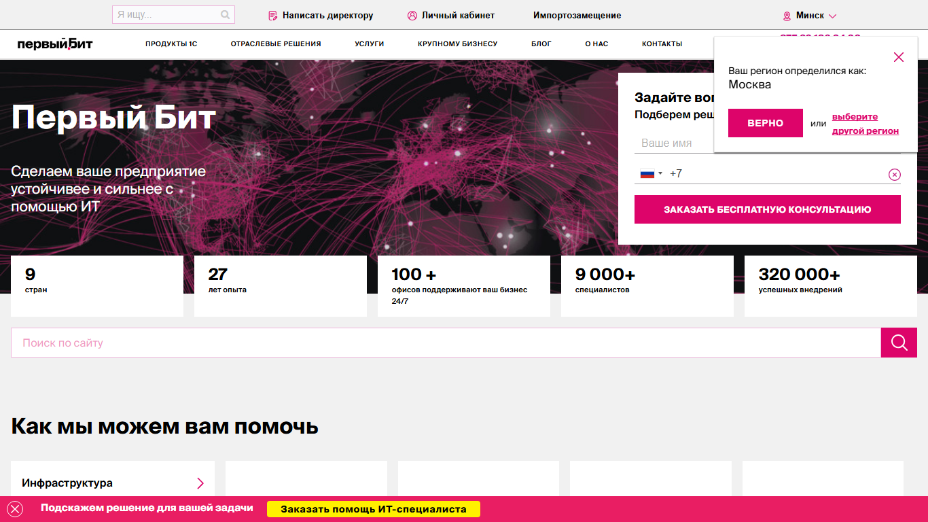
Task: Focus the Ваше имя input field
Action: [768, 143]
